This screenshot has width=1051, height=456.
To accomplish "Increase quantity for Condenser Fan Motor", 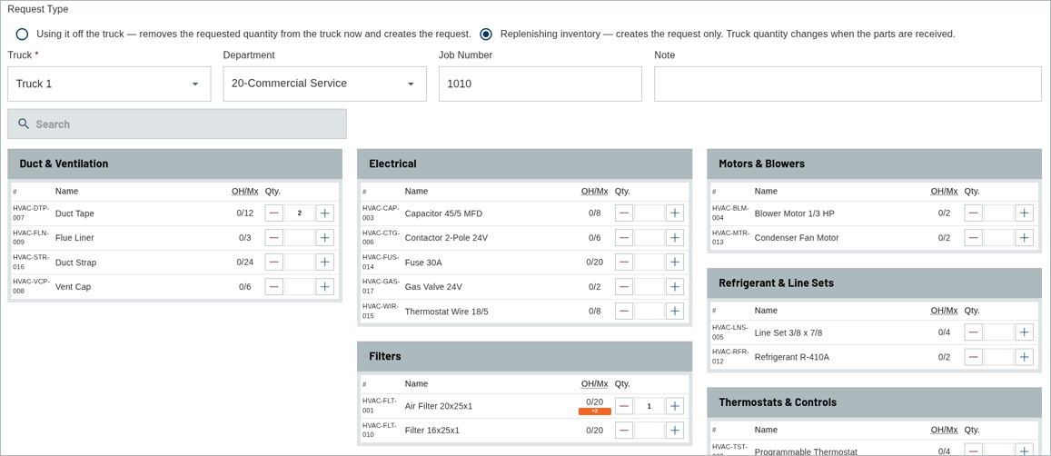I will [1024, 237].
